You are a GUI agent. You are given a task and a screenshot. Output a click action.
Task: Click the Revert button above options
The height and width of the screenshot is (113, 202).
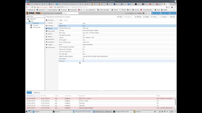coord(66,20)
